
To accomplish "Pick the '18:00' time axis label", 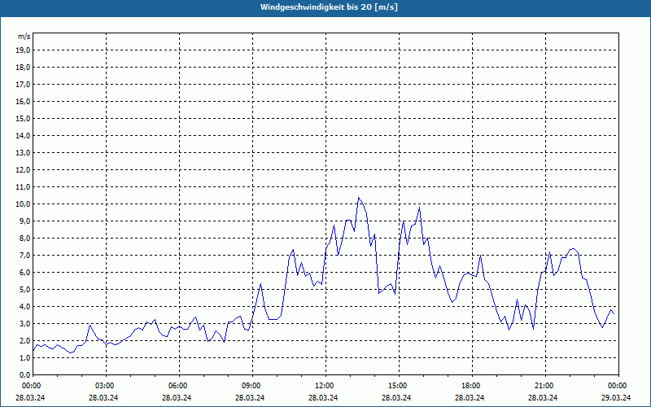I will click(x=472, y=386).
